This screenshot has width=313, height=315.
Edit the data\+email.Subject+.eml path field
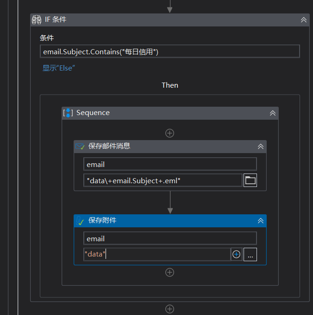(x=163, y=180)
